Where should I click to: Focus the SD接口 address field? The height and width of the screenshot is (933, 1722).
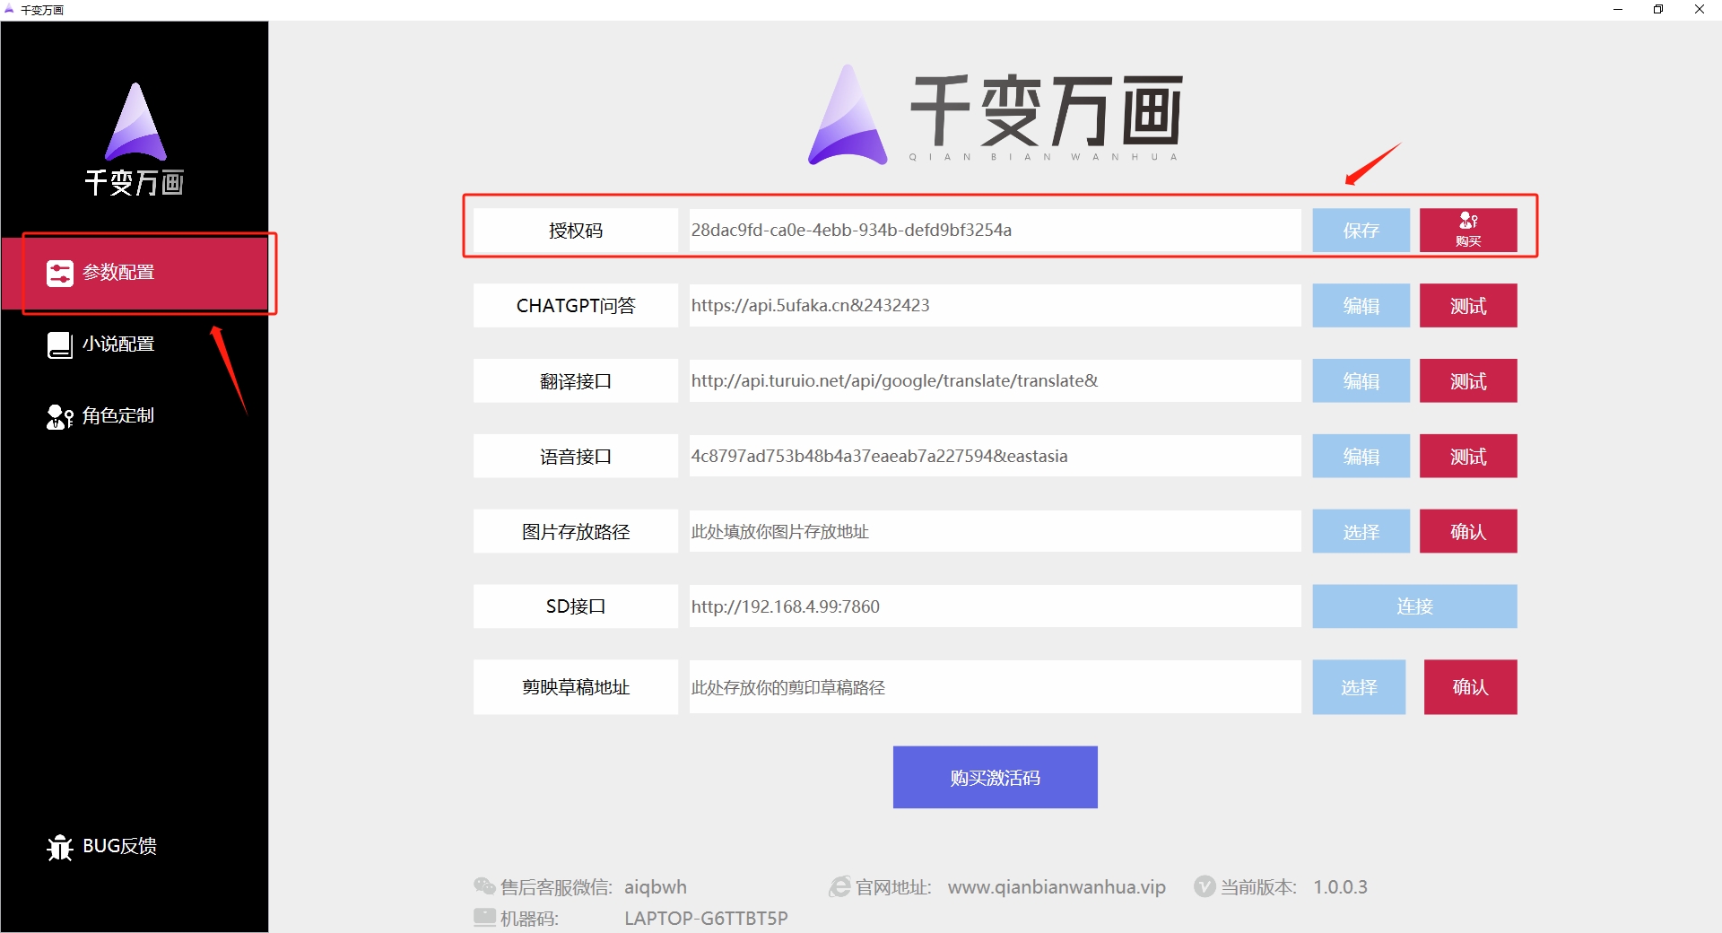[x=995, y=606]
